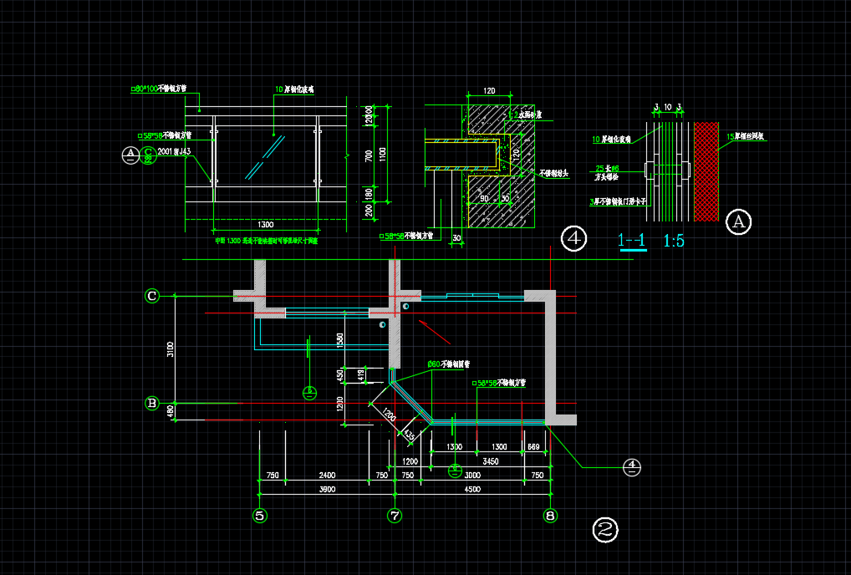Click the □58*58 label inside the plan
This screenshot has width=851, height=575.
pos(498,383)
